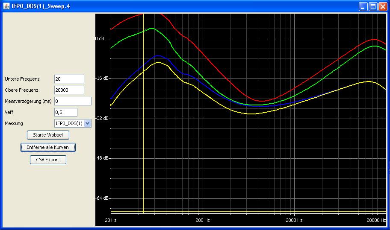Focus the Untere Frequenz input field
The image size is (390, 230).
69,79
